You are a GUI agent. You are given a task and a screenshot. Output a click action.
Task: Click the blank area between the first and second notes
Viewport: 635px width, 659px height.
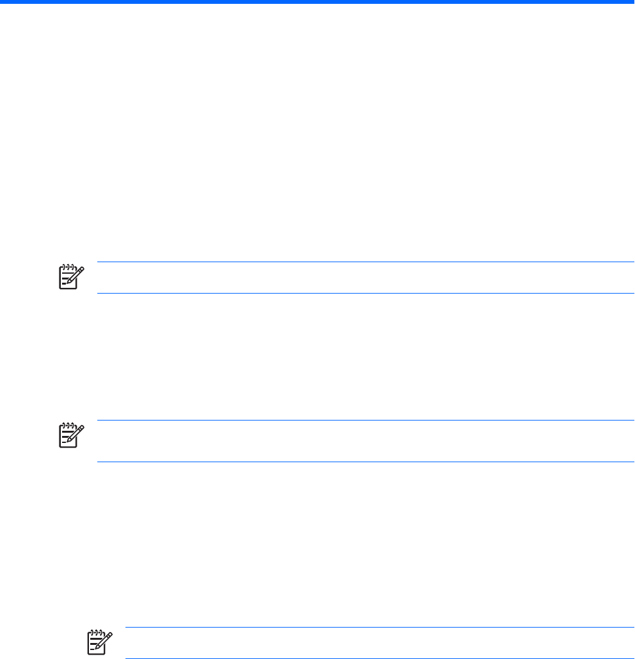coord(317,357)
